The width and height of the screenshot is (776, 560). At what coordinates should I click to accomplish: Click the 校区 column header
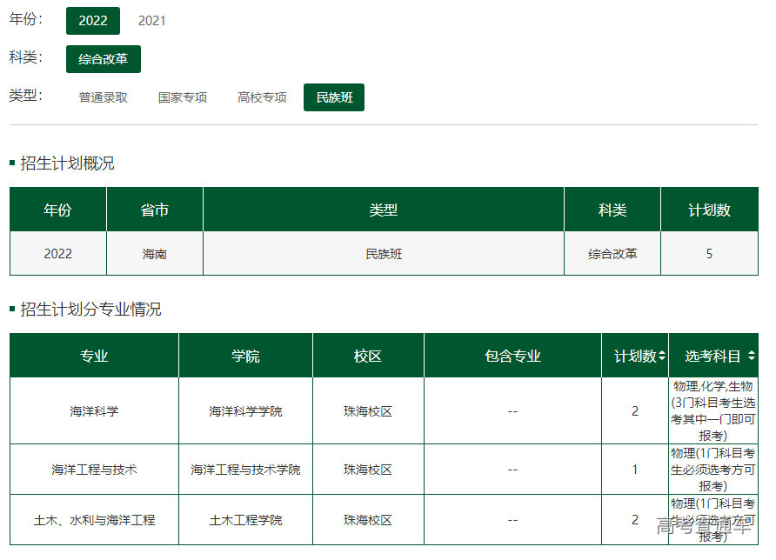pos(368,356)
